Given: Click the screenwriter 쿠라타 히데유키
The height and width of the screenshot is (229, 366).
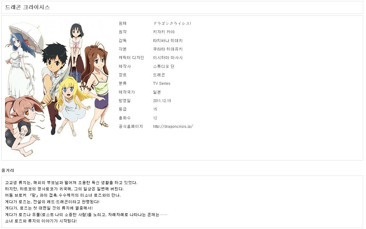Looking at the screenshot, I should point(168,49).
